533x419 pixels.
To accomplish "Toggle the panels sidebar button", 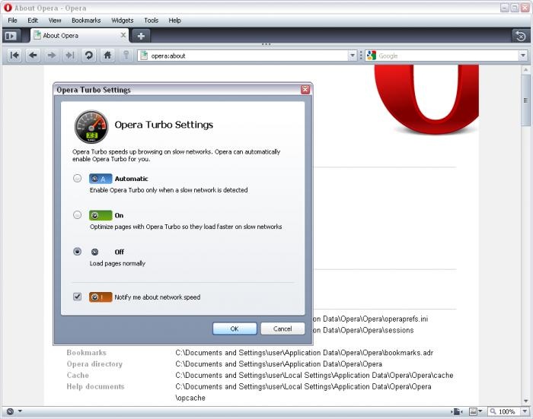I will (x=11, y=36).
